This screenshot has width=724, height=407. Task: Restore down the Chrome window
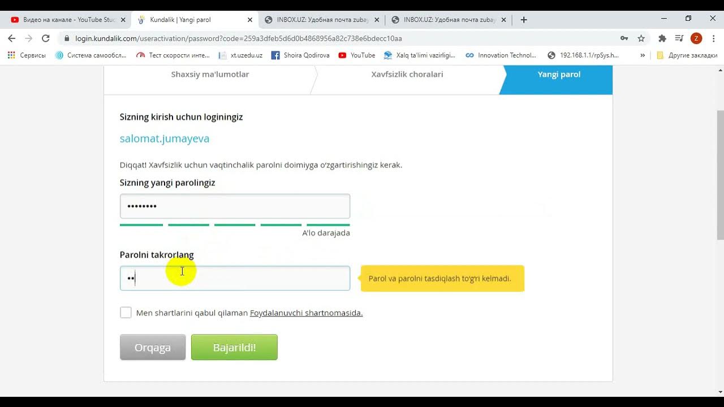click(688, 19)
